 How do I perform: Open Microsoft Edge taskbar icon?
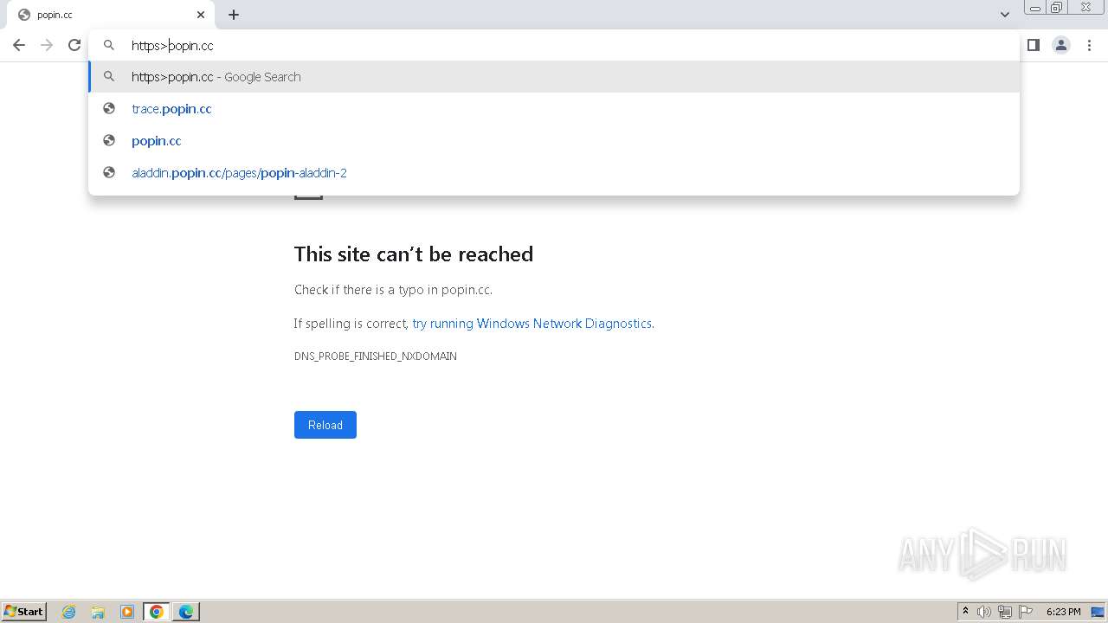[186, 612]
